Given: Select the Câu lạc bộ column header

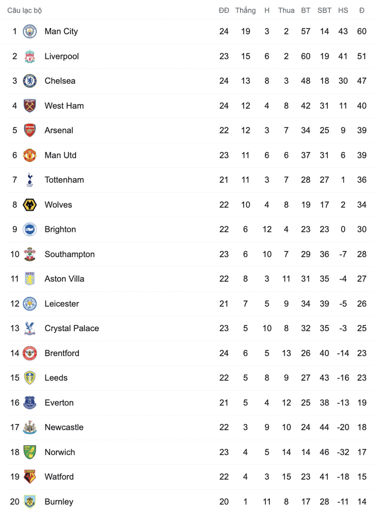Looking at the screenshot, I should [25, 10].
